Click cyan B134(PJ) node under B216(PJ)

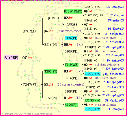click(71, 38)
